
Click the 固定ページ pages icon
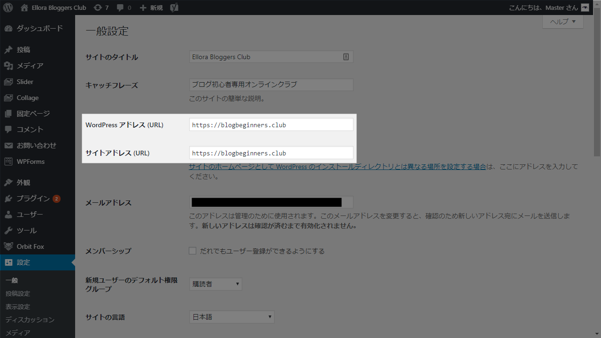tap(8, 114)
